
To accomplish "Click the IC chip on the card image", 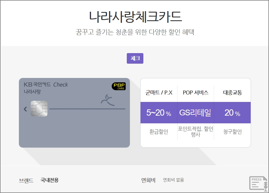I will pos(39,108).
